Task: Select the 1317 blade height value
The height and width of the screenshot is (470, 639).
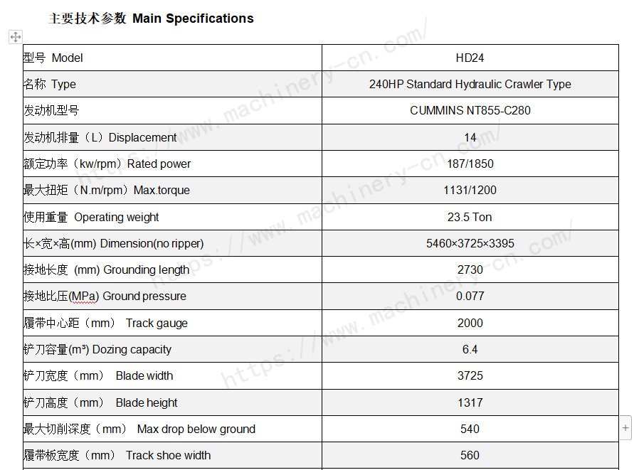Action: [470, 402]
